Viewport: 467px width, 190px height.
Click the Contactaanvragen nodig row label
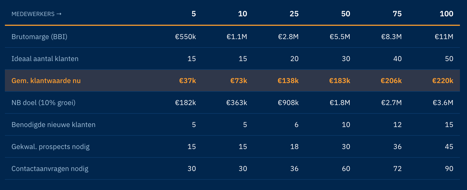[50, 169]
